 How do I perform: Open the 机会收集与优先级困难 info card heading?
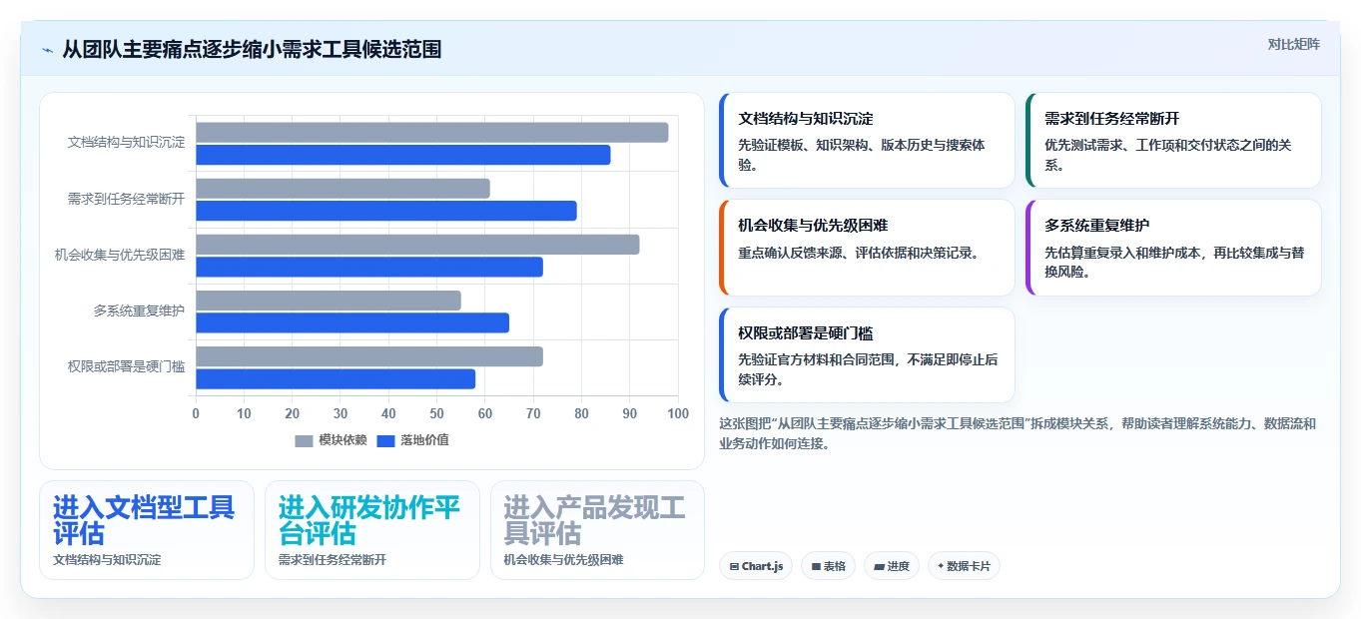pos(813,226)
